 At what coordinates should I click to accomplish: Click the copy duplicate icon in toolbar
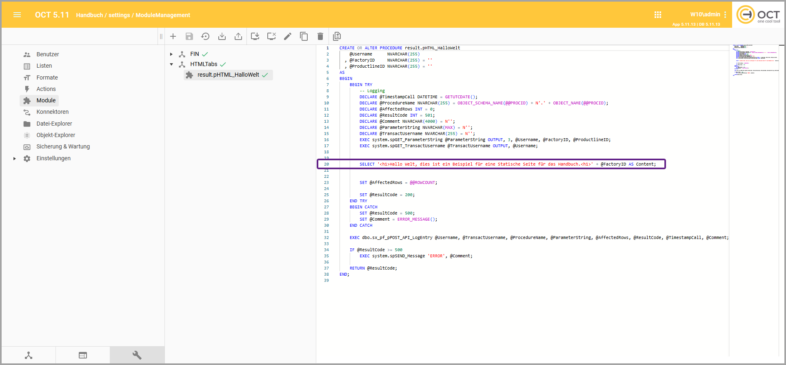(x=304, y=36)
